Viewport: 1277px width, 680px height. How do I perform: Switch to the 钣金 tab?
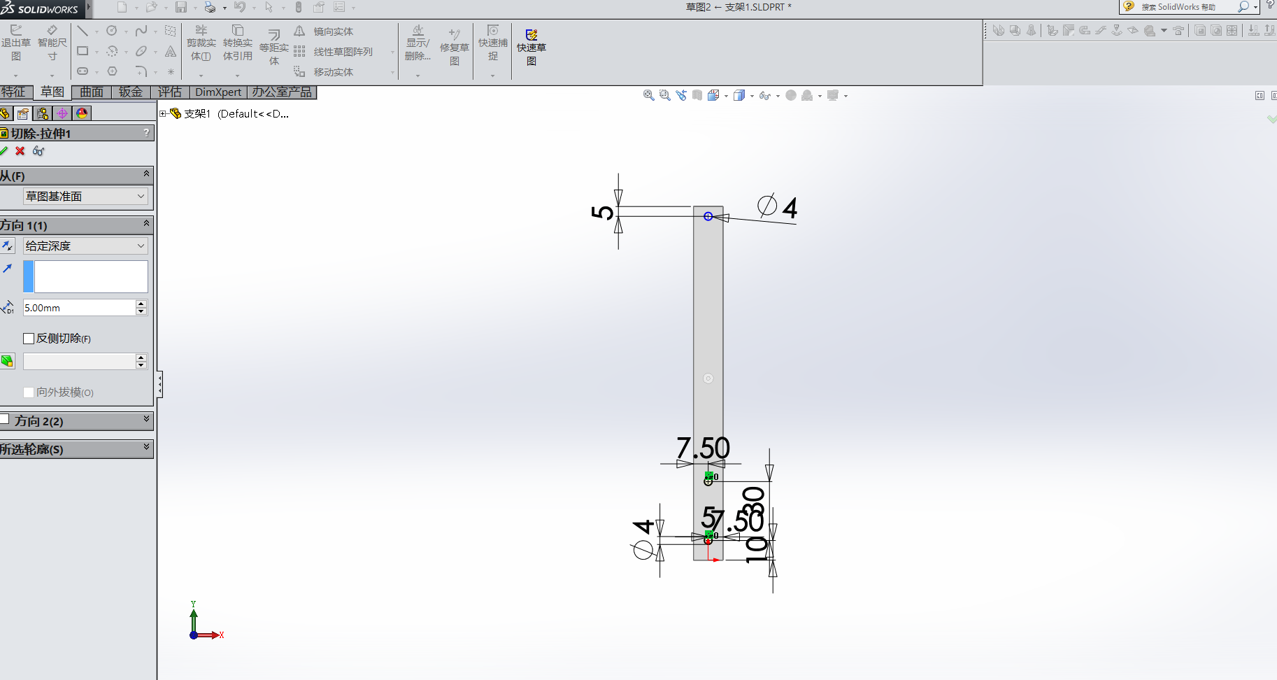pos(131,92)
